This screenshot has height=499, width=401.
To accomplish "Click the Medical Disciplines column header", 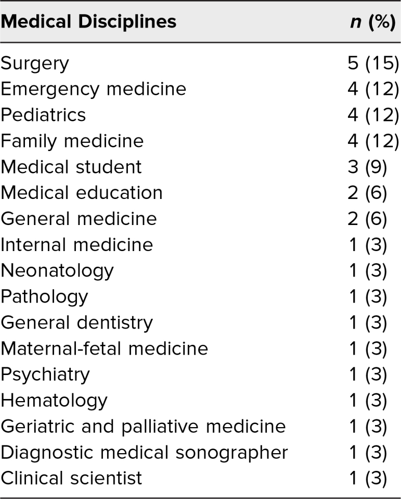I will 88,22.
